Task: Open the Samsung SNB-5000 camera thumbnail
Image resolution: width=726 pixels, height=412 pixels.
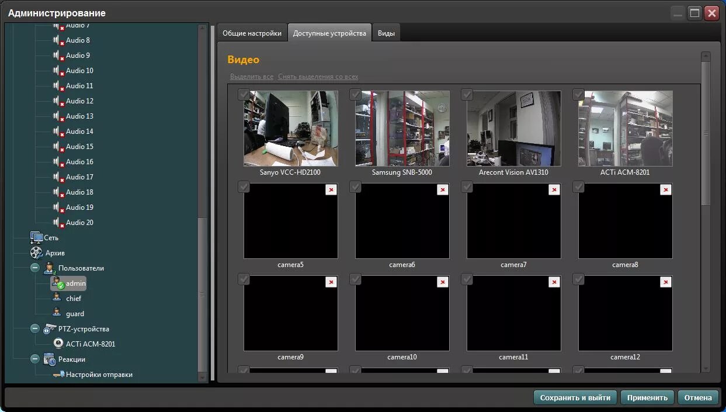Action: 402,129
